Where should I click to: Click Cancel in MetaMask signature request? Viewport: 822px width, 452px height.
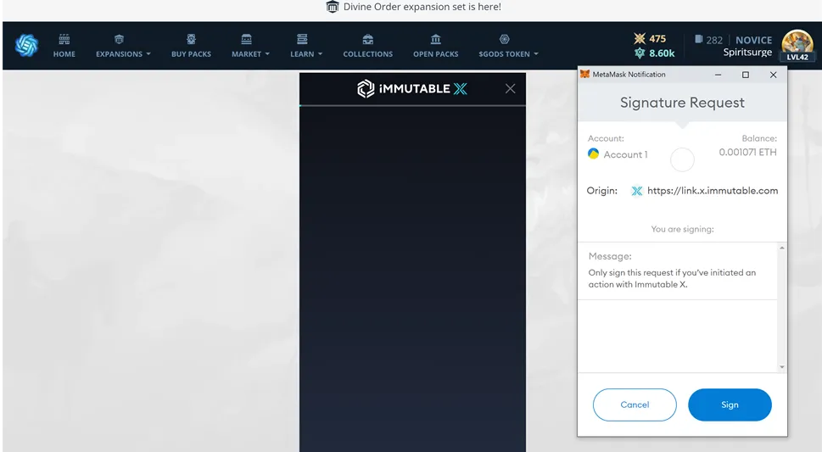635,405
